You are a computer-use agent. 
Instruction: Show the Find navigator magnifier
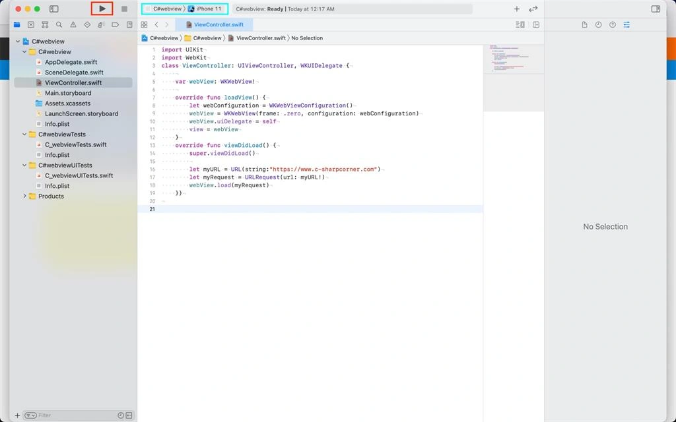(x=59, y=24)
